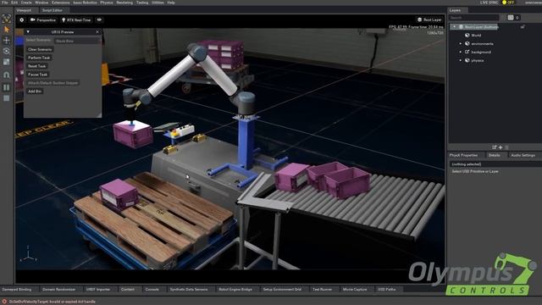The image size is (542, 305).
Task: Open the URDF Importer bottom tab
Action: pyautogui.click(x=98, y=290)
